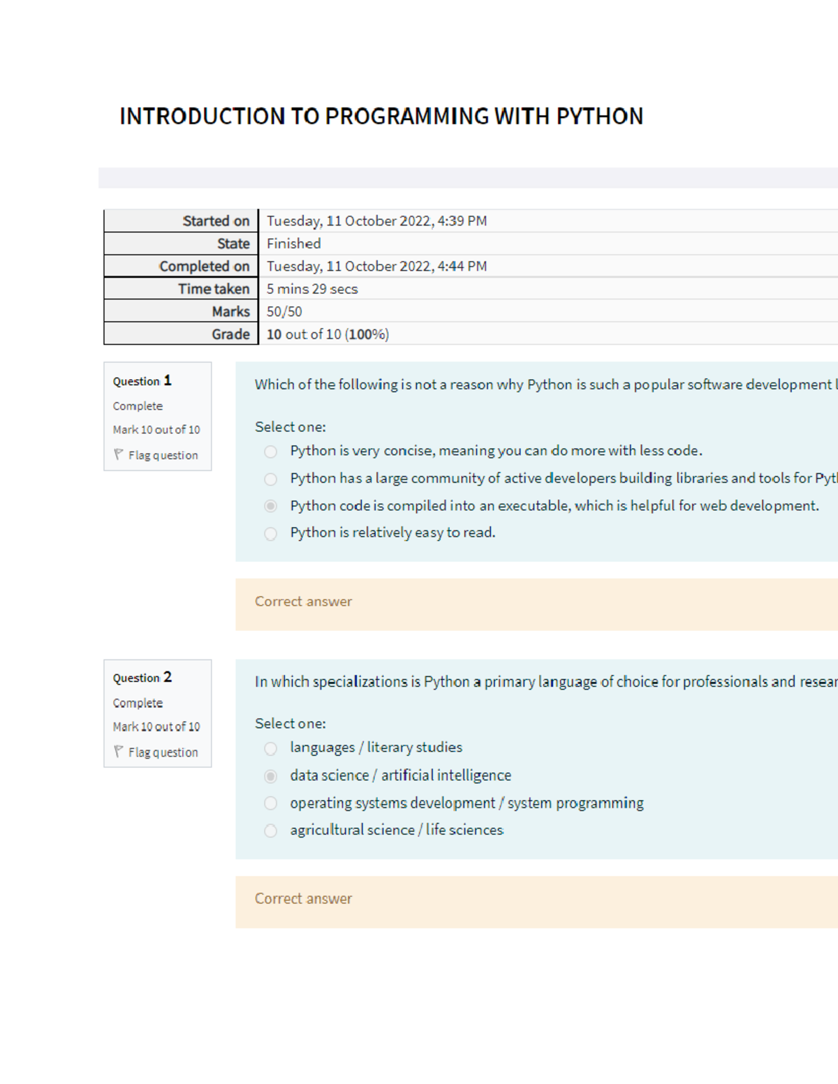
Task: Click the 'Finished' state value in summary table
Action: coord(293,244)
